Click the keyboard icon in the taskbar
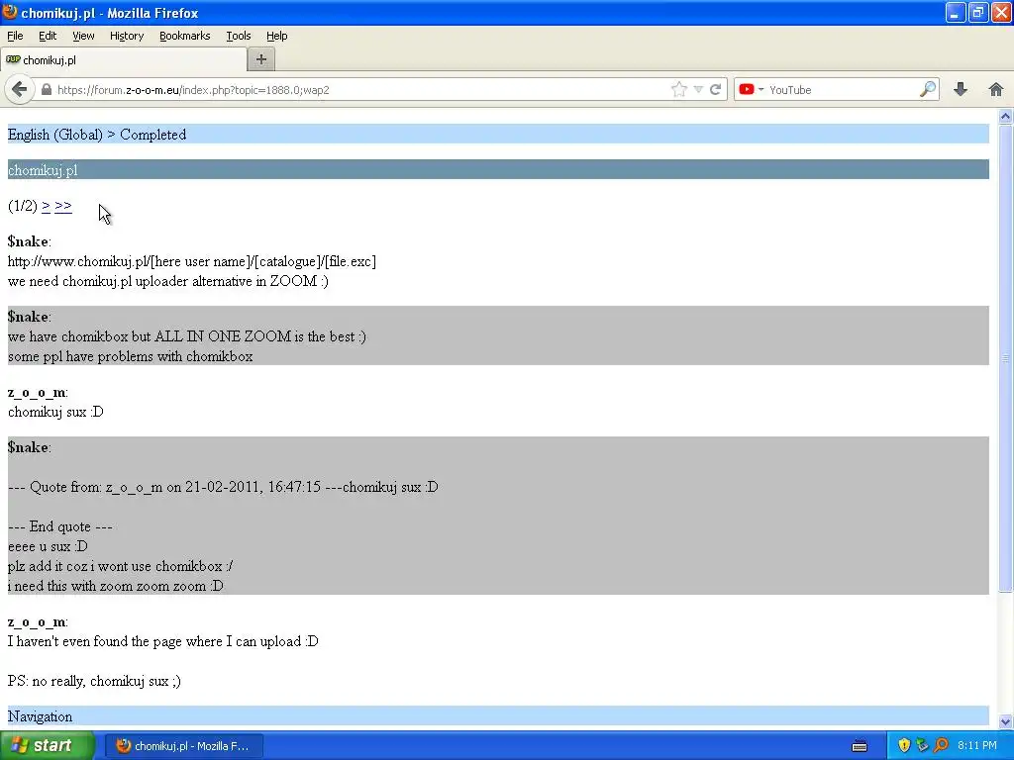 click(x=860, y=746)
